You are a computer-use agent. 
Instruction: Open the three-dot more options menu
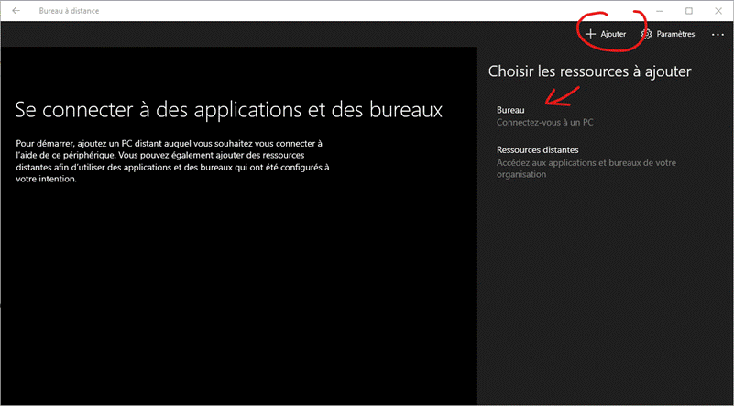click(718, 34)
